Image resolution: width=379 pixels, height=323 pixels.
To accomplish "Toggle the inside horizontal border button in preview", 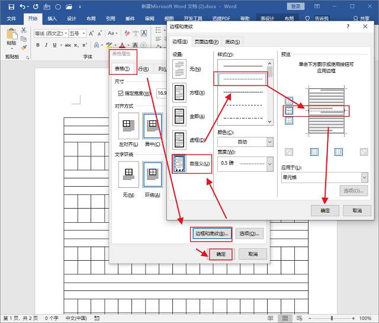I will pyautogui.click(x=289, y=110).
